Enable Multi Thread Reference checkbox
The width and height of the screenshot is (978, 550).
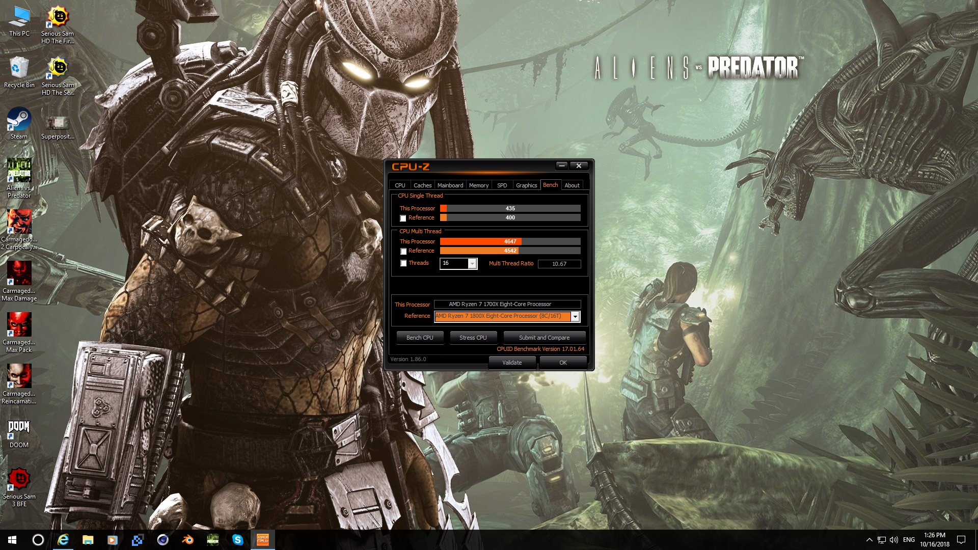tap(403, 252)
